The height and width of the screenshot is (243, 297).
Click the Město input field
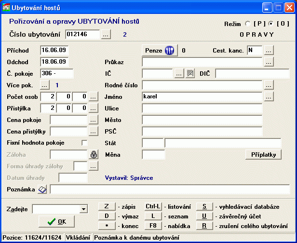[202, 120]
